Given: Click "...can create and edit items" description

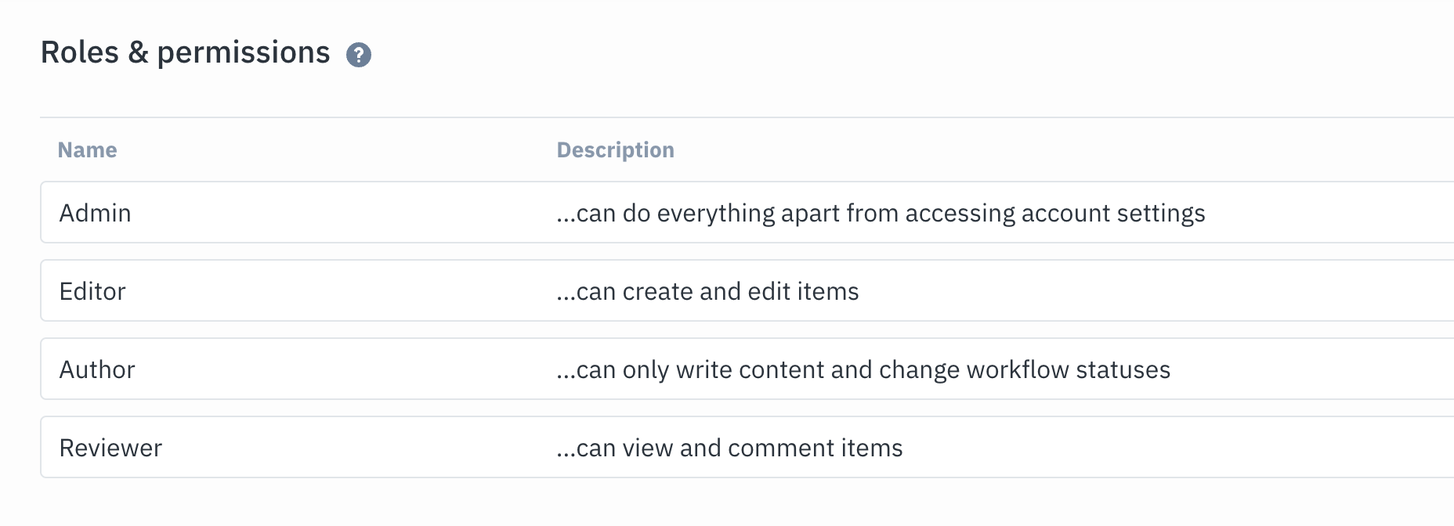Looking at the screenshot, I should pos(707,291).
